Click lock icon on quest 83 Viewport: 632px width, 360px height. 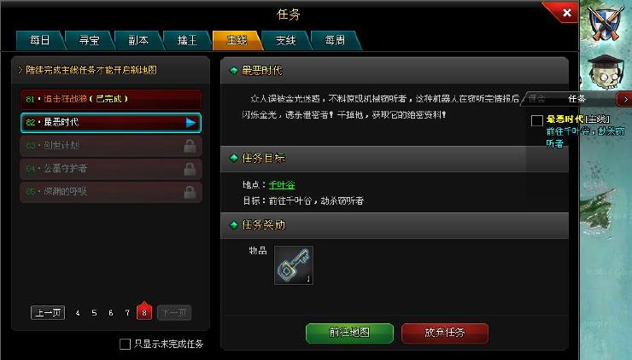[190, 146]
